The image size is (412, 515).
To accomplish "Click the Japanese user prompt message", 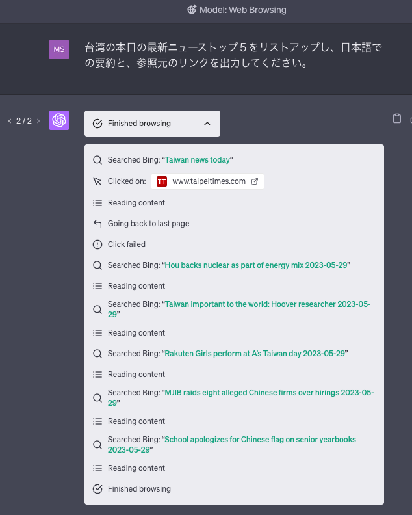I will [x=233, y=55].
